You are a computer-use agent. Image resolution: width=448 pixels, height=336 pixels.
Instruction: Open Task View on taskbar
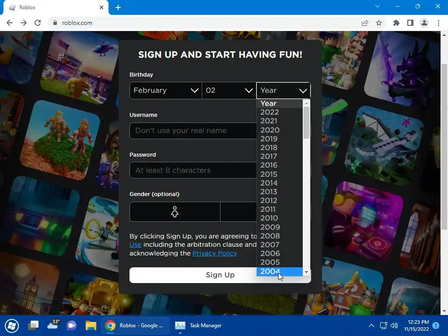tap(33, 325)
